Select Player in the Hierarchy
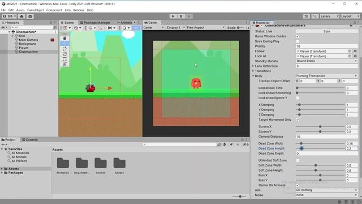Image resolution: width=362 pixels, height=204 pixels. tap(24, 48)
